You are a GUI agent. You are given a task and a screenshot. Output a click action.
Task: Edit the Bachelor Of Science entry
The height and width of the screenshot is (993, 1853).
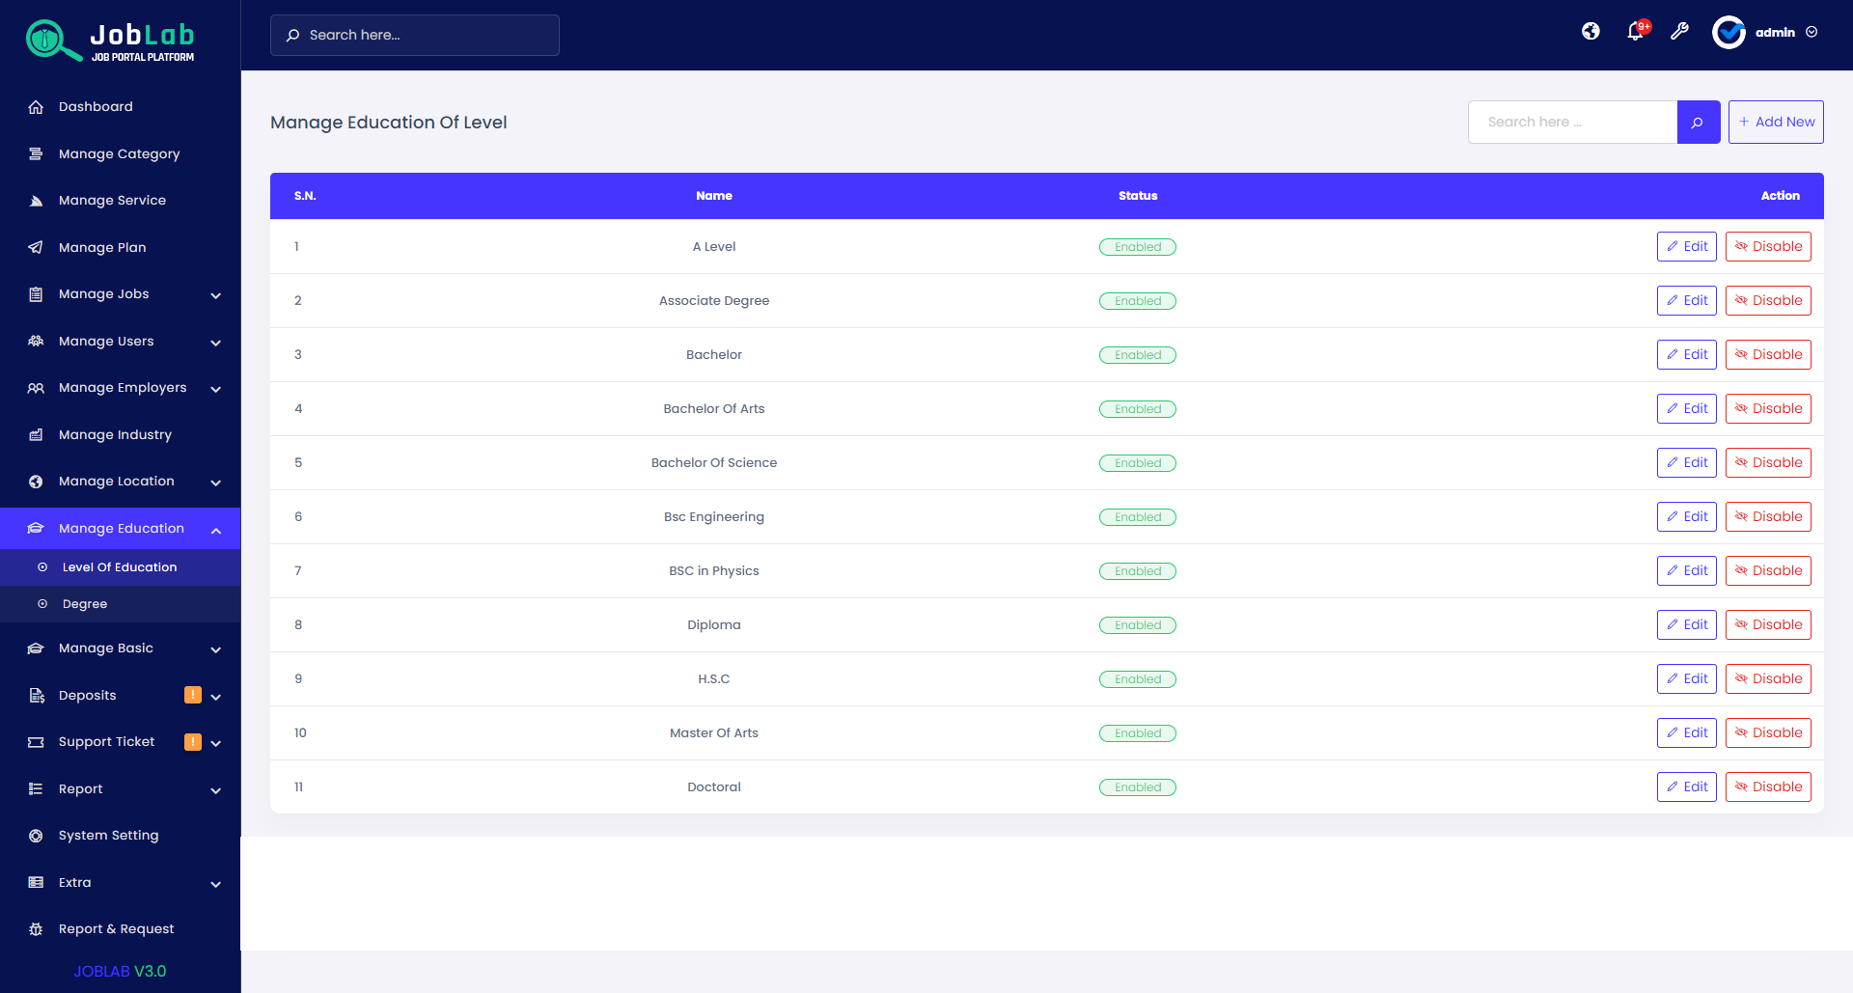click(x=1686, y=462)
